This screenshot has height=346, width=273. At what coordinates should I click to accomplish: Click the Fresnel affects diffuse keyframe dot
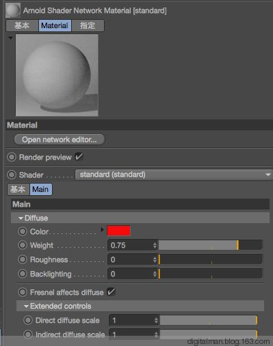pyautogui.click(x=23, y=292)
